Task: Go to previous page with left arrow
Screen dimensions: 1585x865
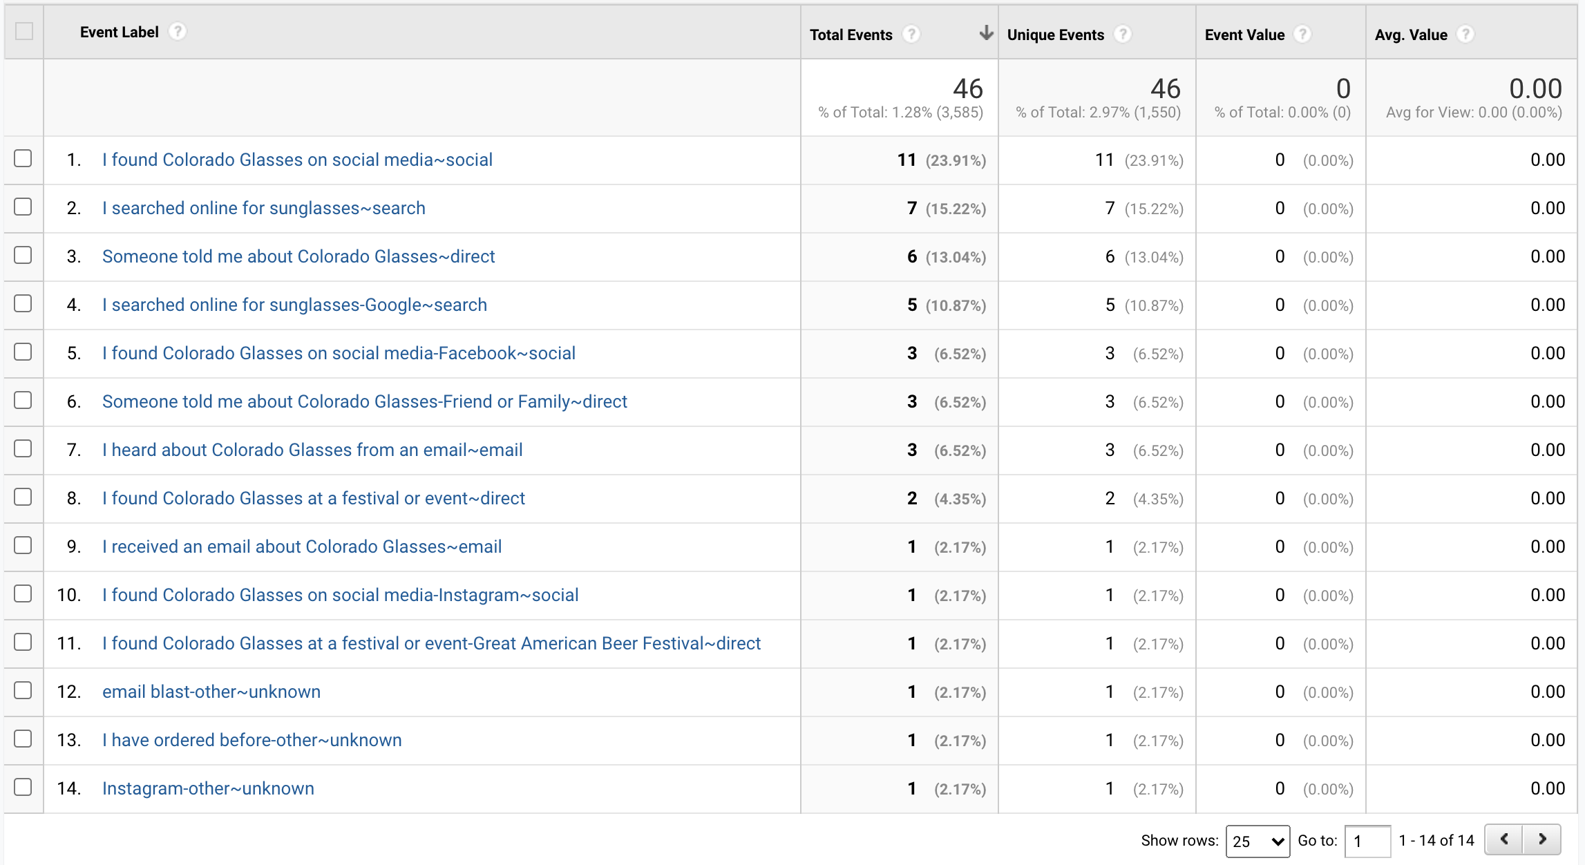Action: pos(1504,839)
